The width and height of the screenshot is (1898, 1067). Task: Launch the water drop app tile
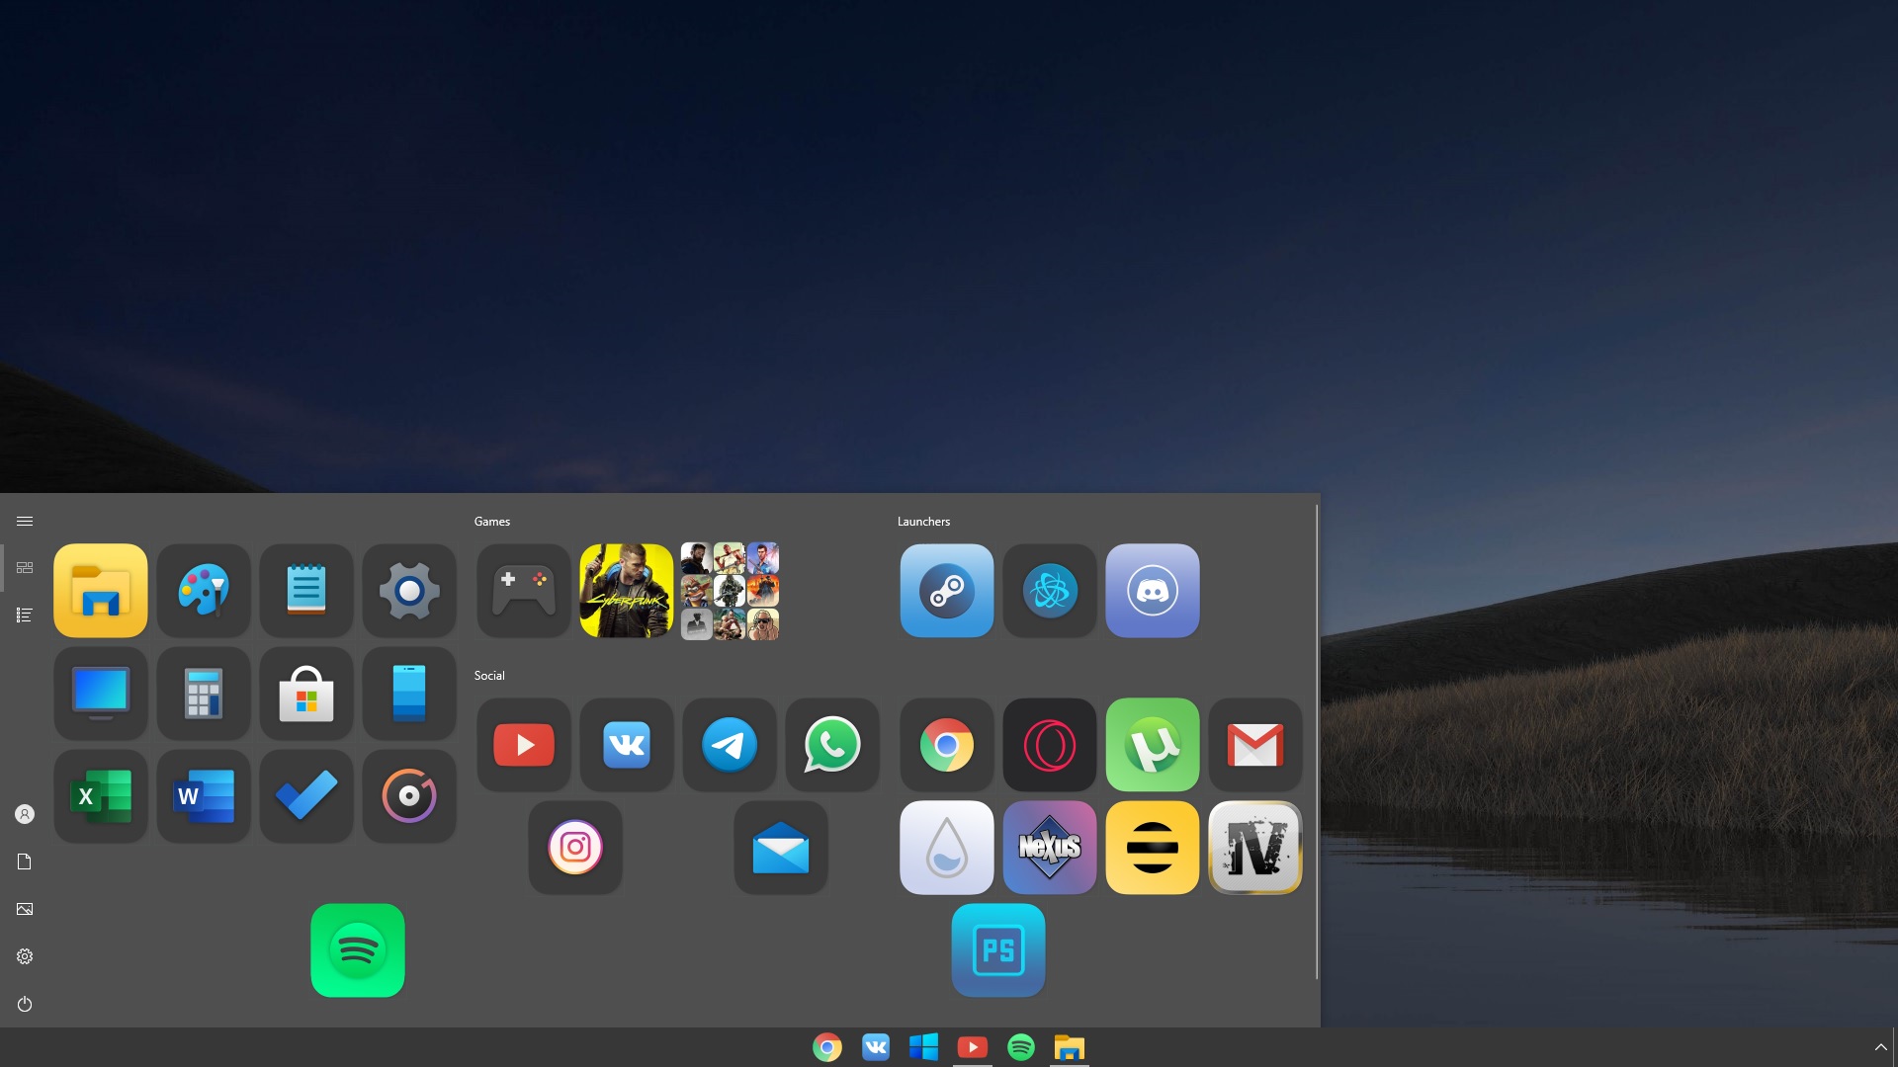[947, 848]
